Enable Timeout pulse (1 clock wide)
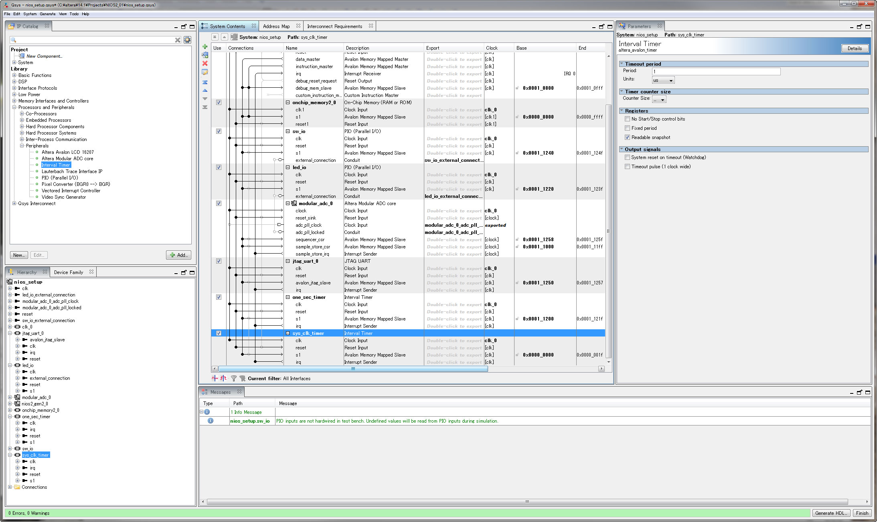 627,167
